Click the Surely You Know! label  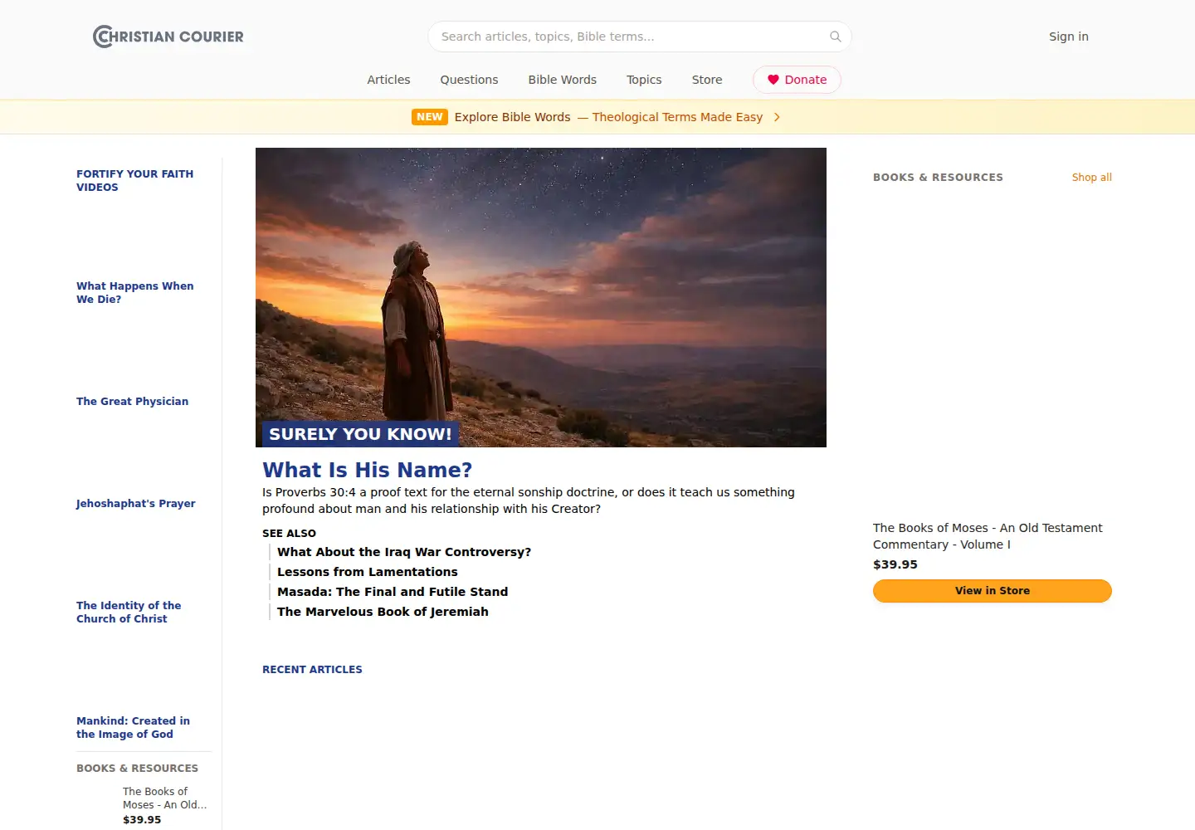pyautogui.click(x=360, y=434)
